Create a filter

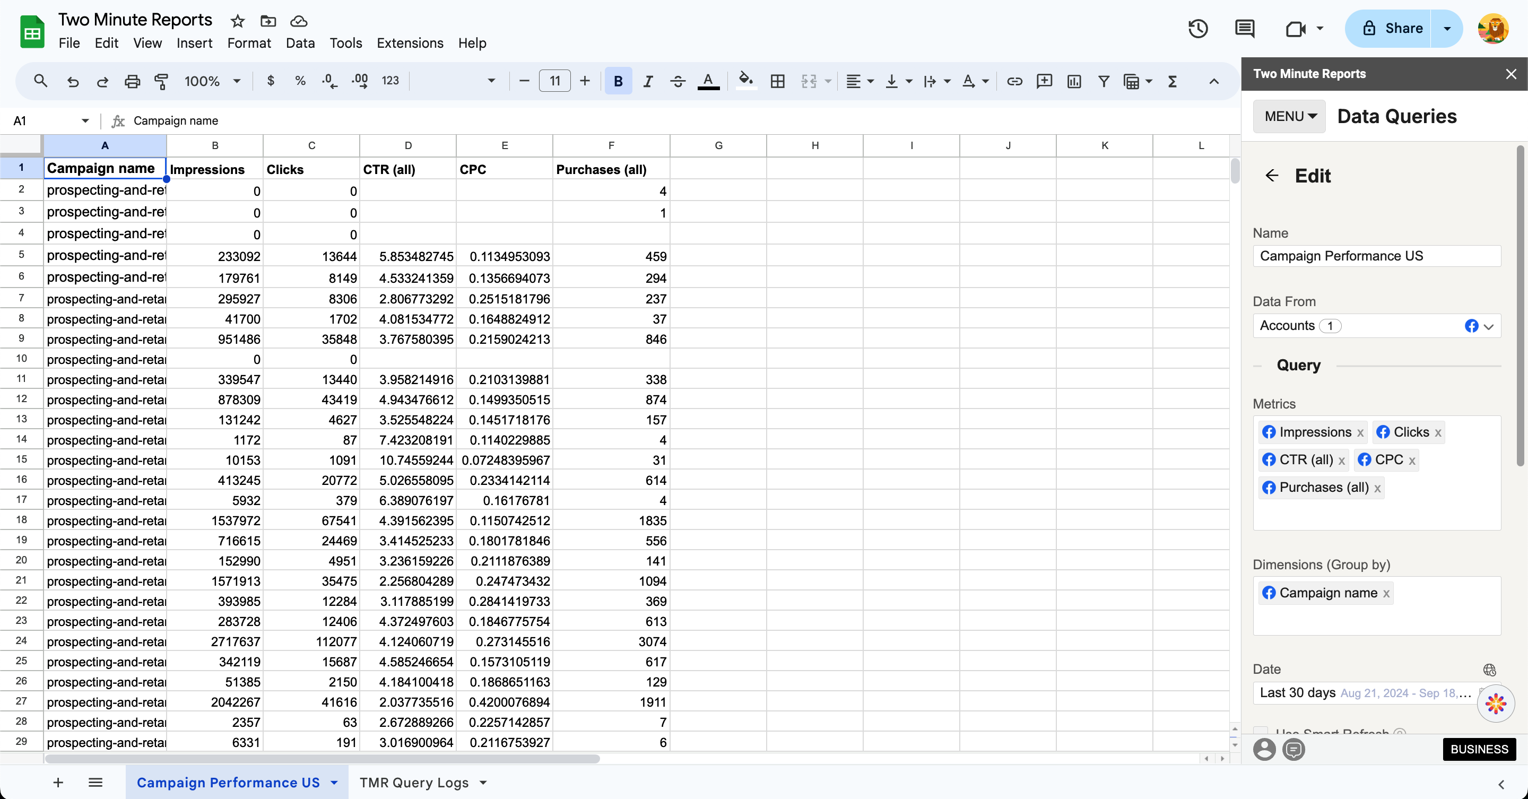click(x=1104, y=81)
